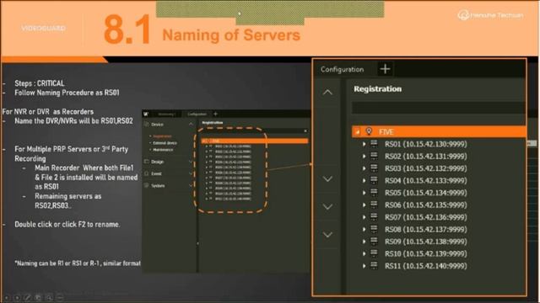540x303 pixels.
Task: Open External device menu entry
Action: (x=165, y=143)
